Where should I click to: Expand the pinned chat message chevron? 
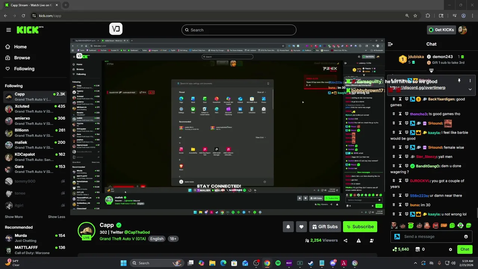pyautogui.click(x=470, y=89)
